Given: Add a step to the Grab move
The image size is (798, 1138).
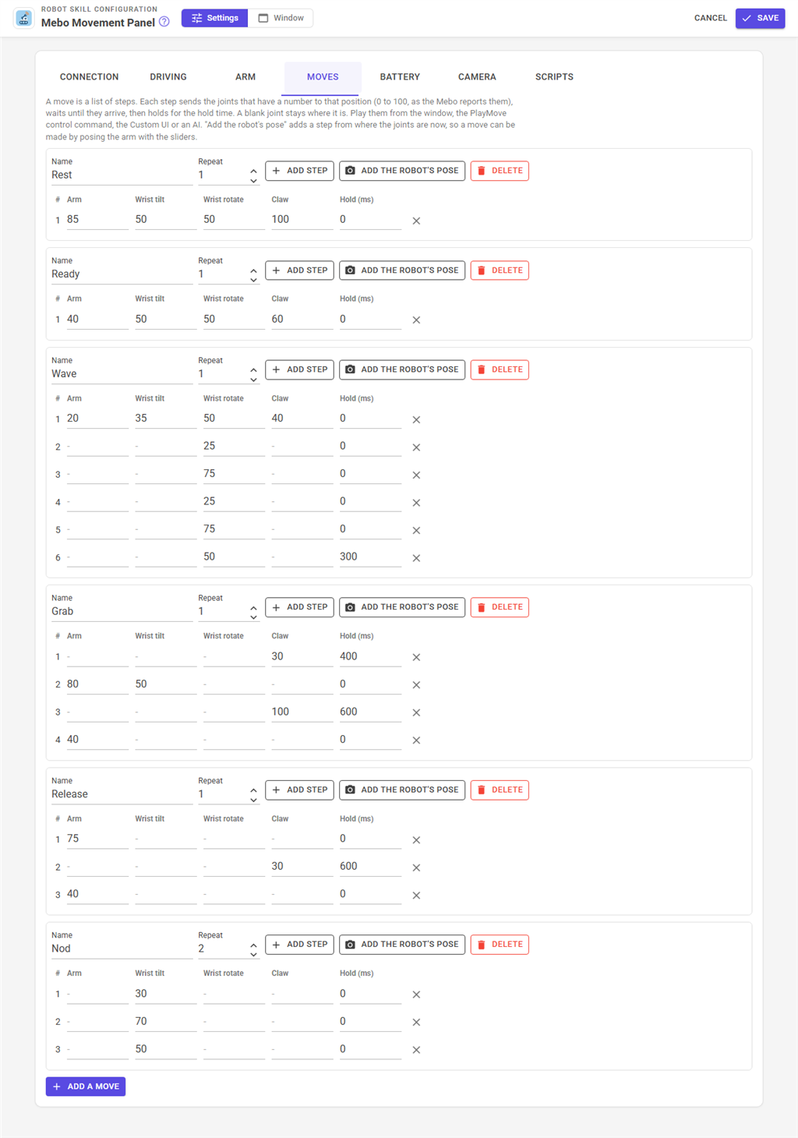Looking at the screenshot, I should 300,607.
